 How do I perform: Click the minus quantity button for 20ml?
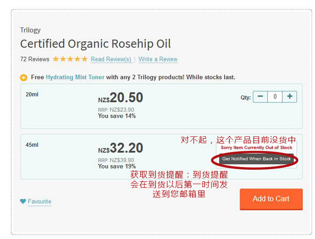point(260,97)
